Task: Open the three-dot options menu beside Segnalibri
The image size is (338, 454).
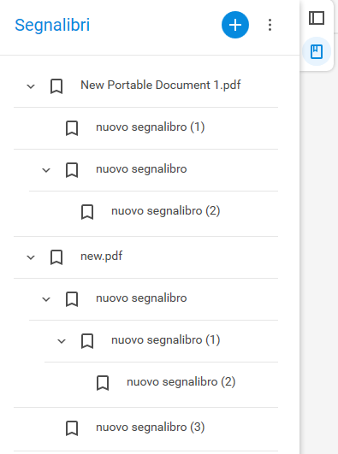Action: [270, 25]
